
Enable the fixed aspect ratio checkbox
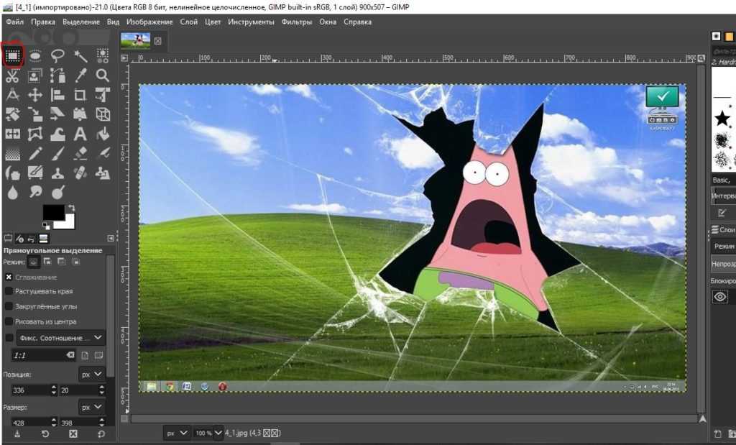[x=9, y=338]
